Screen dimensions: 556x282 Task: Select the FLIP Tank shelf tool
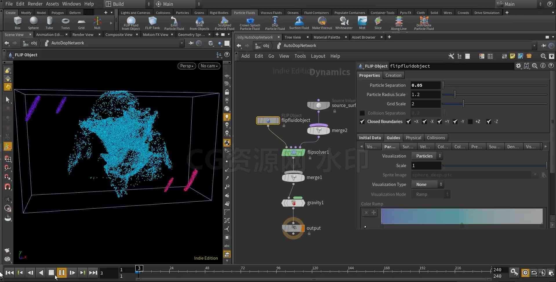152,23
